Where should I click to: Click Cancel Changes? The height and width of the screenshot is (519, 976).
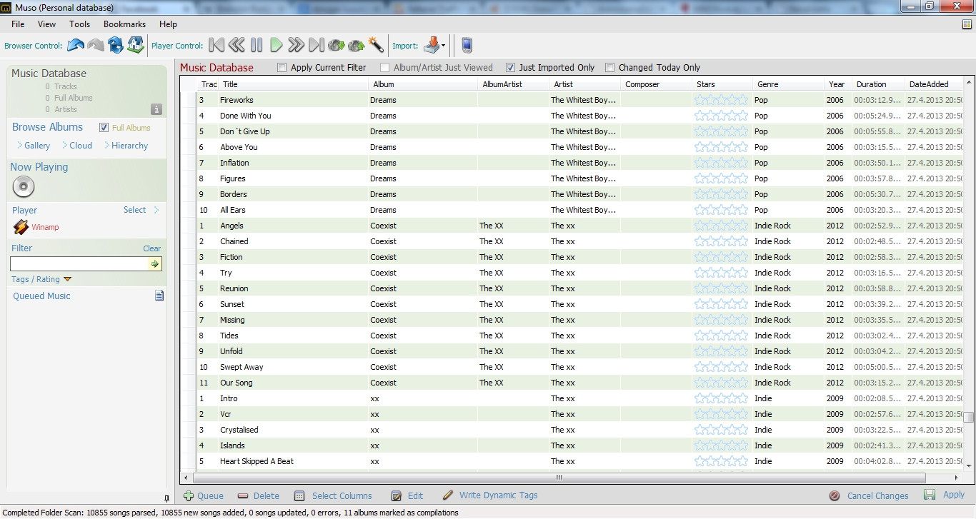coord(869,495)
